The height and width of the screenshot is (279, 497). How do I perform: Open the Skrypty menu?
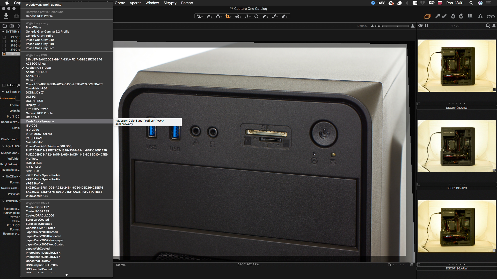tap(170, 3)
